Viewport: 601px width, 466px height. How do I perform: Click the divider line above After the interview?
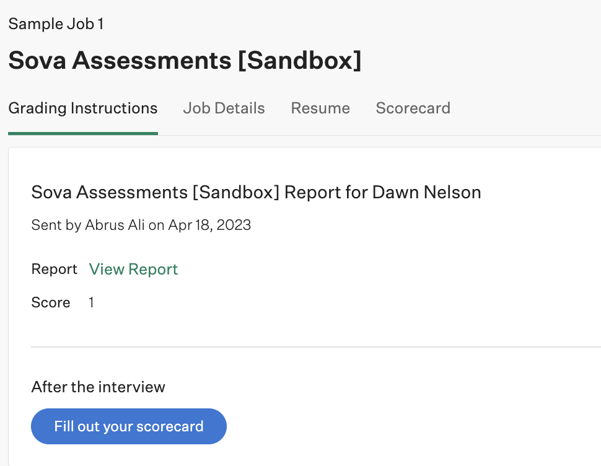[x=316, y=347]
